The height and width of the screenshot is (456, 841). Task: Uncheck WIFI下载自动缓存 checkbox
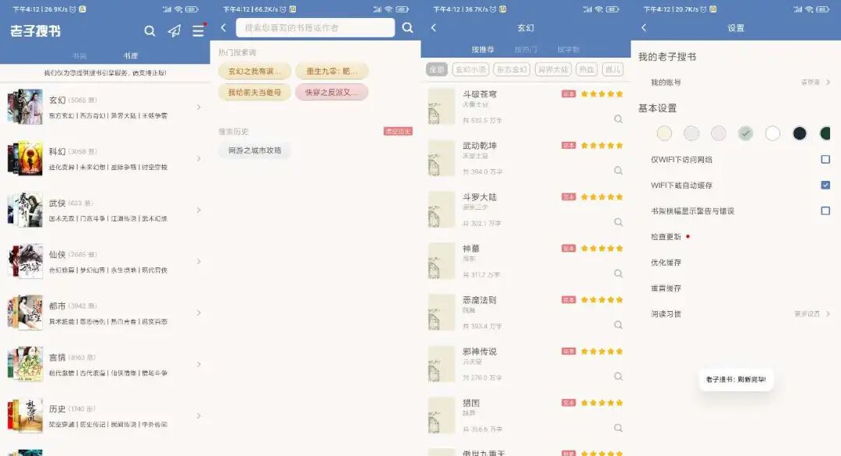tap(825, 186)
